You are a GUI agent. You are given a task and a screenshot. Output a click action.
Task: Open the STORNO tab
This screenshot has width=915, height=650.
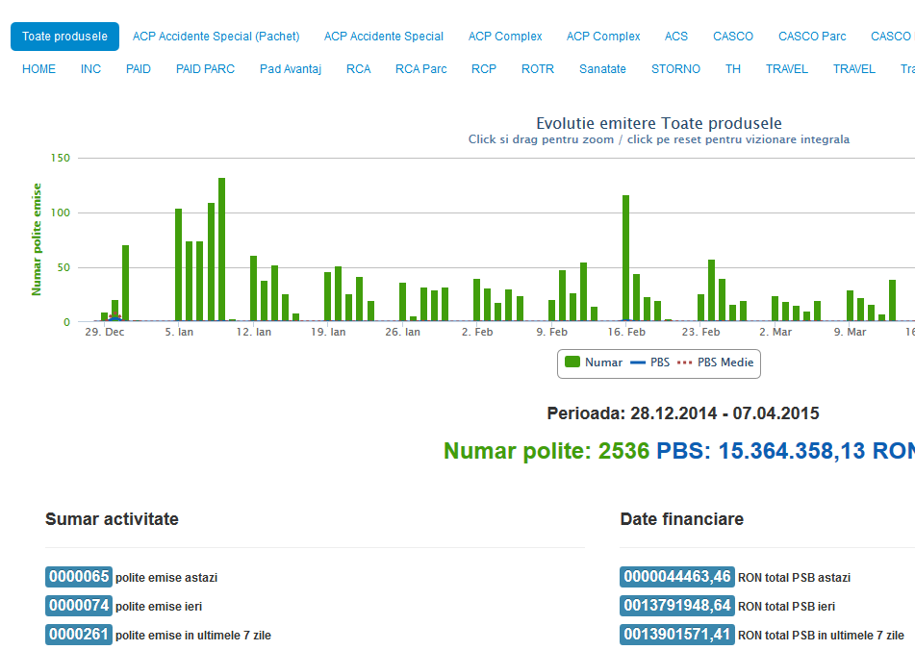[675, 69]
